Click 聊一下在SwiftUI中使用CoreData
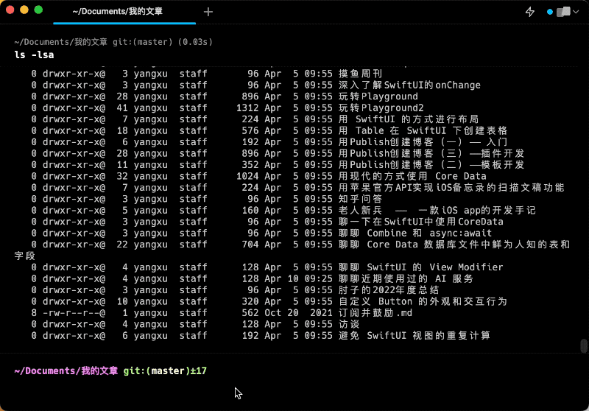Viewport: 589px width, 411px height. pyautogui.click(x=420, y=222)
